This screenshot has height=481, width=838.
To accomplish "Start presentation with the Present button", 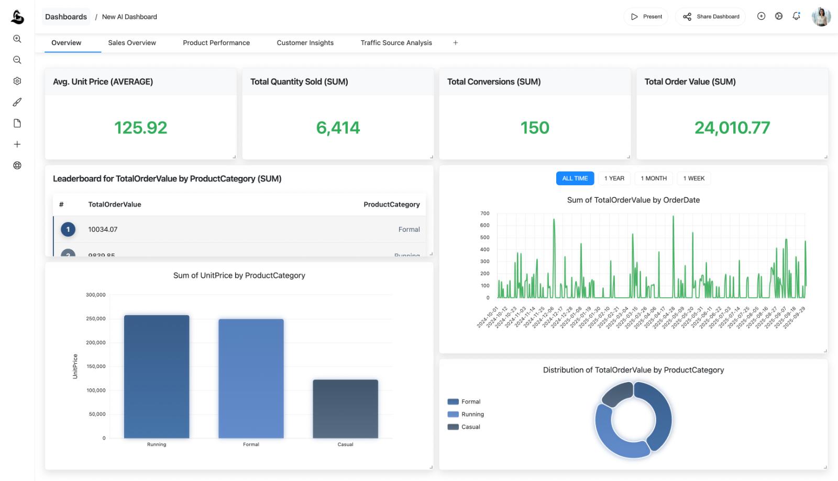I will [646, 17].
